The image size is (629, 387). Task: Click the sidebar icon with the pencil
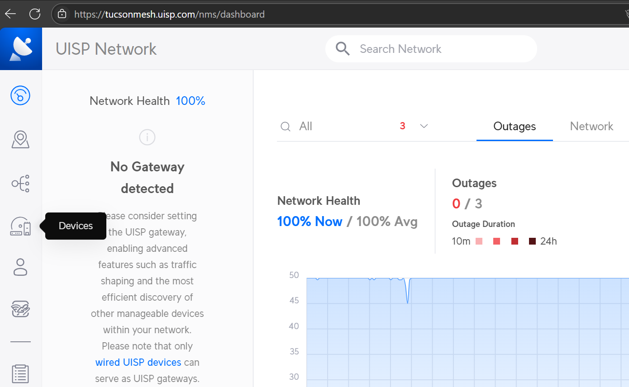[20, 309]
